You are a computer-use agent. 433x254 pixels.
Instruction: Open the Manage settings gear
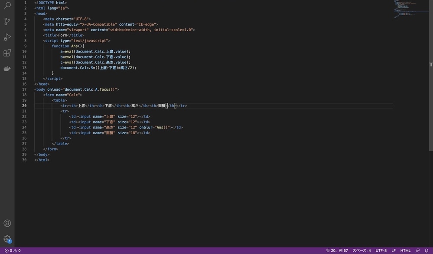coord(7,239)
